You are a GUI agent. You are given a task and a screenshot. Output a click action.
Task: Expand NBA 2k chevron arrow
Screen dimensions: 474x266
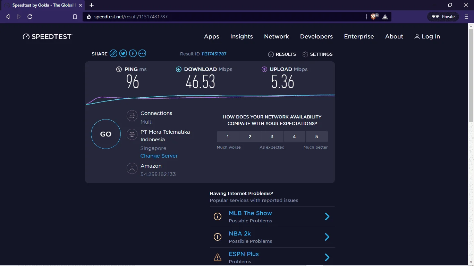tap(327, 237)
